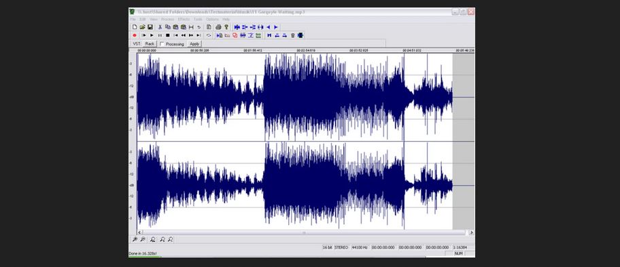Open the Options menu
The image size is (620, 267).
click(212, 20)
